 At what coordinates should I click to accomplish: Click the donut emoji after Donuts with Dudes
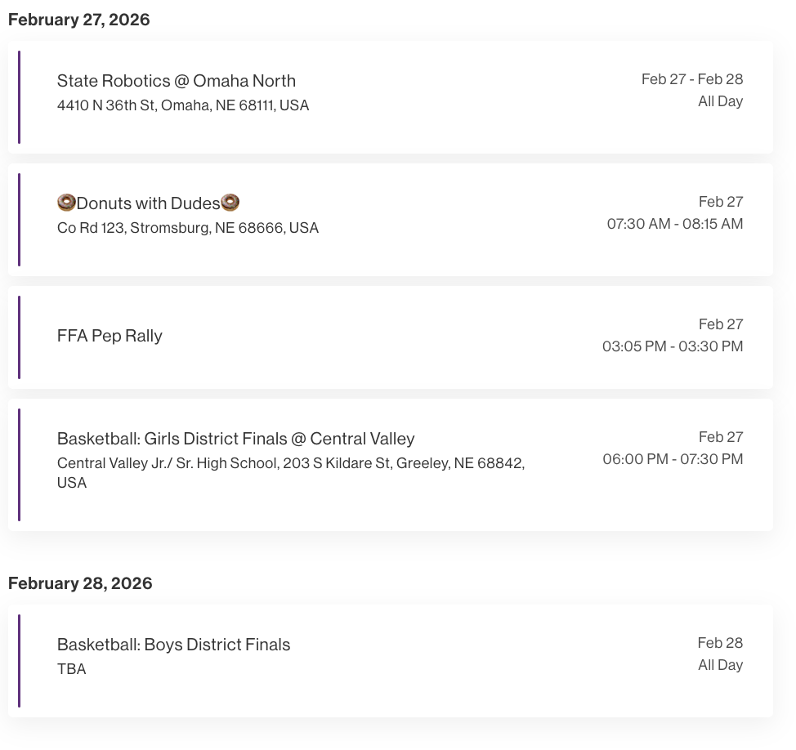(230, 203)
